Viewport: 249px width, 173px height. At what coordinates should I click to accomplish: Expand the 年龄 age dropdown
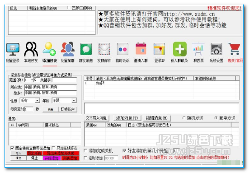(x=74, y=100)
